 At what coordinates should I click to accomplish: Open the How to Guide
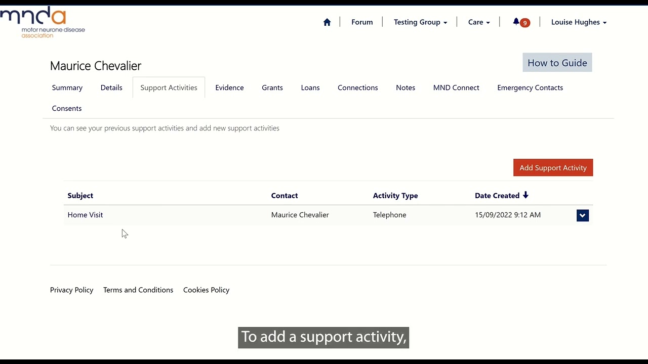[x=557, y=63]
